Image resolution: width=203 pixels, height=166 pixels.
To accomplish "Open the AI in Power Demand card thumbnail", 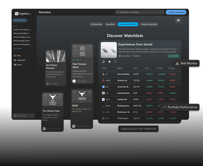I will tap(56, 56).
